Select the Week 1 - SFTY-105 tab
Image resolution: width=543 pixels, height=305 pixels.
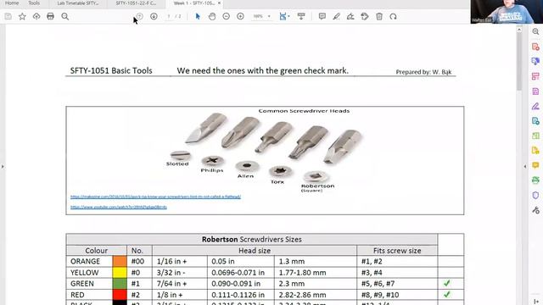[194, 3]
